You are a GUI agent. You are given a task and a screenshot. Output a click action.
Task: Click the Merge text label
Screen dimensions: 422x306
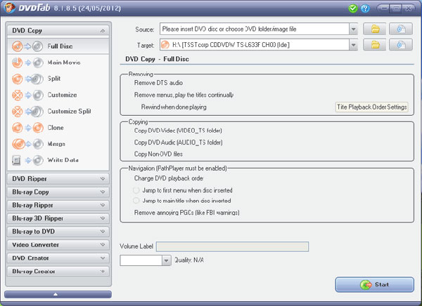[x=56, y=144]
